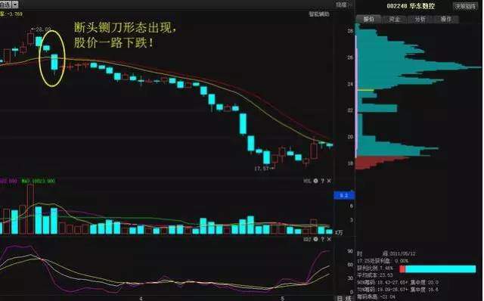Click the blue 9.2 volume axis marker
Viewport: 484px width, 301px height.
[x=344, y=195]
